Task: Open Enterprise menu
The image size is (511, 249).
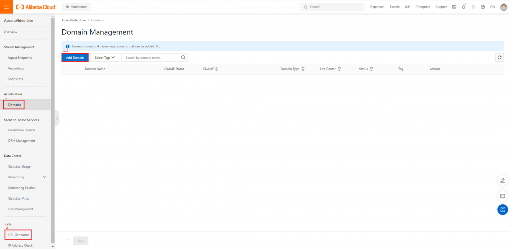Action: point(423,7)
